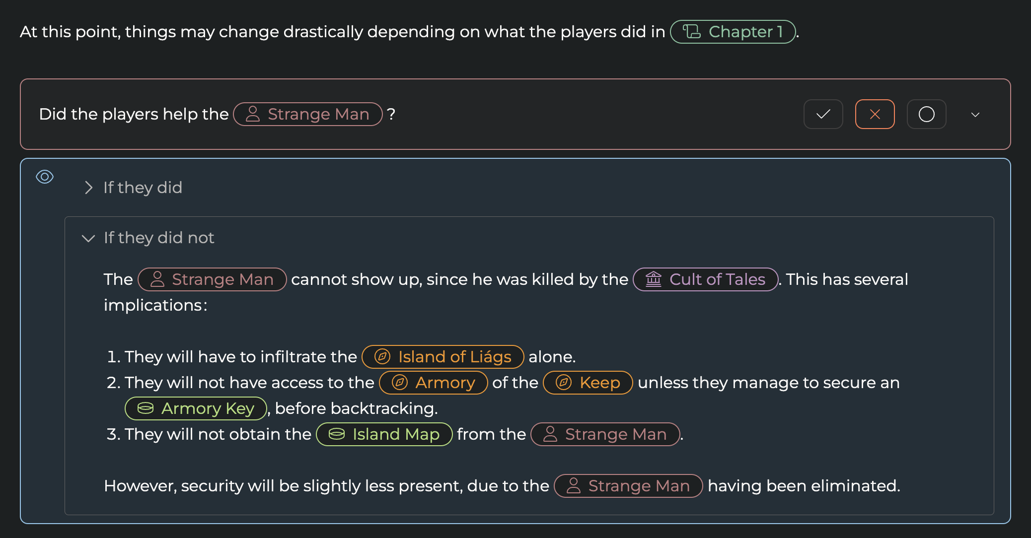This screenshot has width=1031, height=538.
Task: Toggle the eye visibility icon
Action: tap(45, 177)
